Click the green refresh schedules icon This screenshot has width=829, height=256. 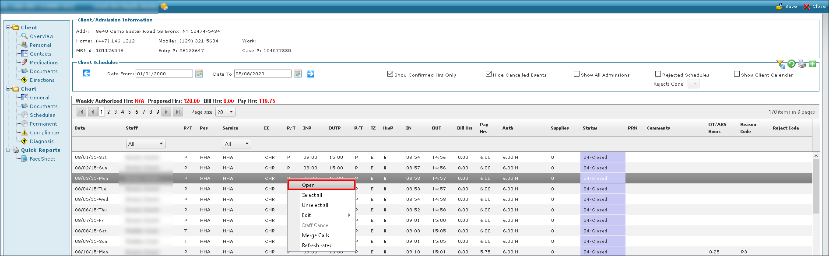tap(791, 64)
